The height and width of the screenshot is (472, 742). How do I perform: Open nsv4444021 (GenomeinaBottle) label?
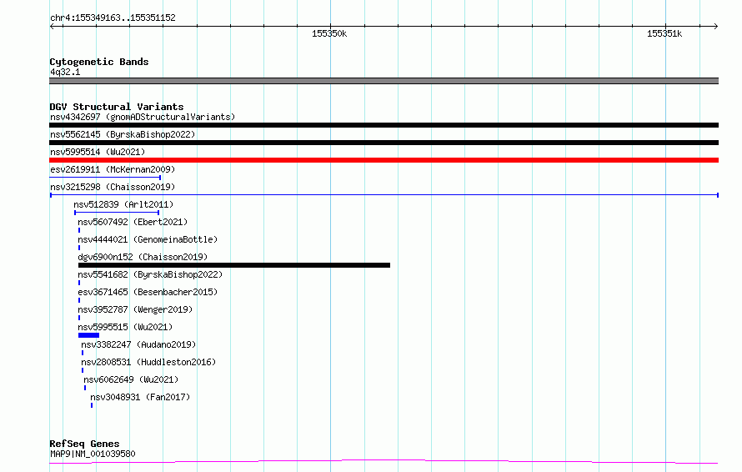pos(148,239)
